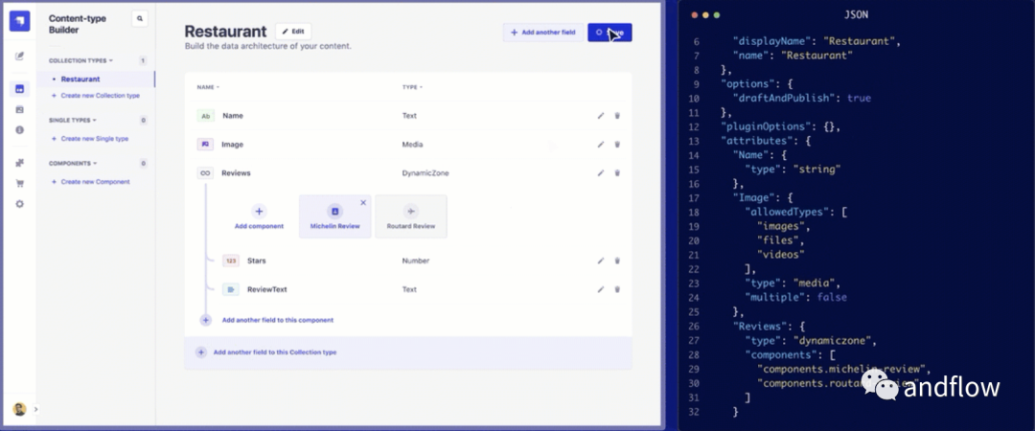
Task: Delete the Image field with trash icon
Action: tap(617, 145)
